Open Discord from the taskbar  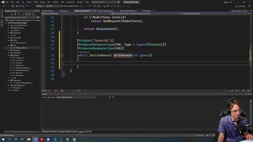click(48, 139)
